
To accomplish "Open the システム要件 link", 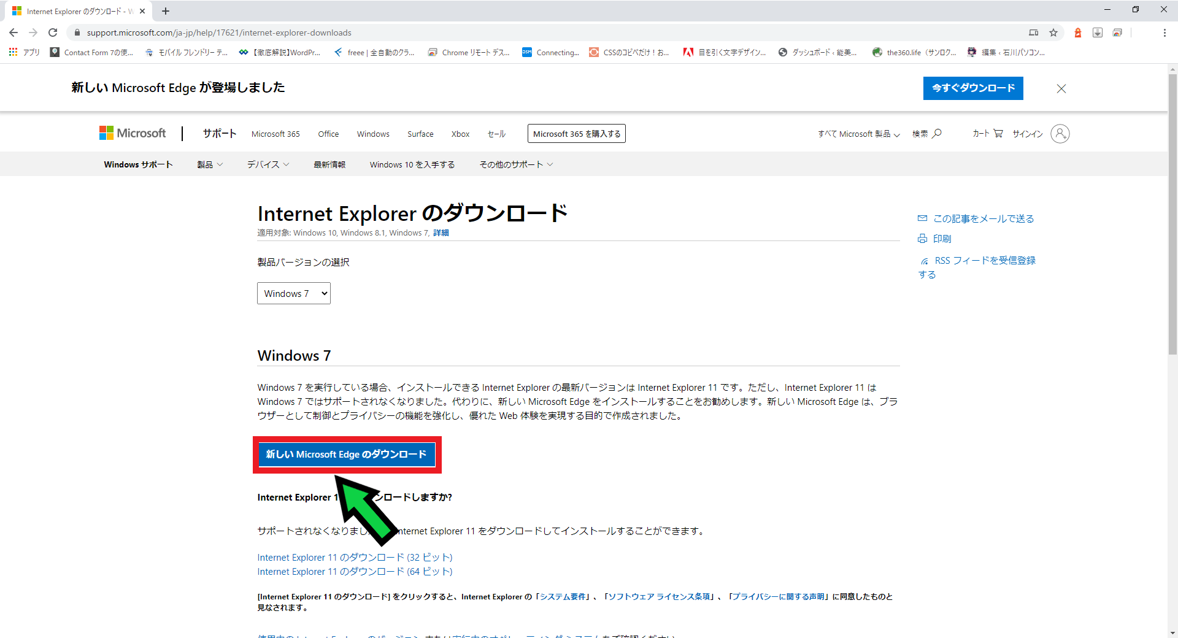I will pos(563,596).
